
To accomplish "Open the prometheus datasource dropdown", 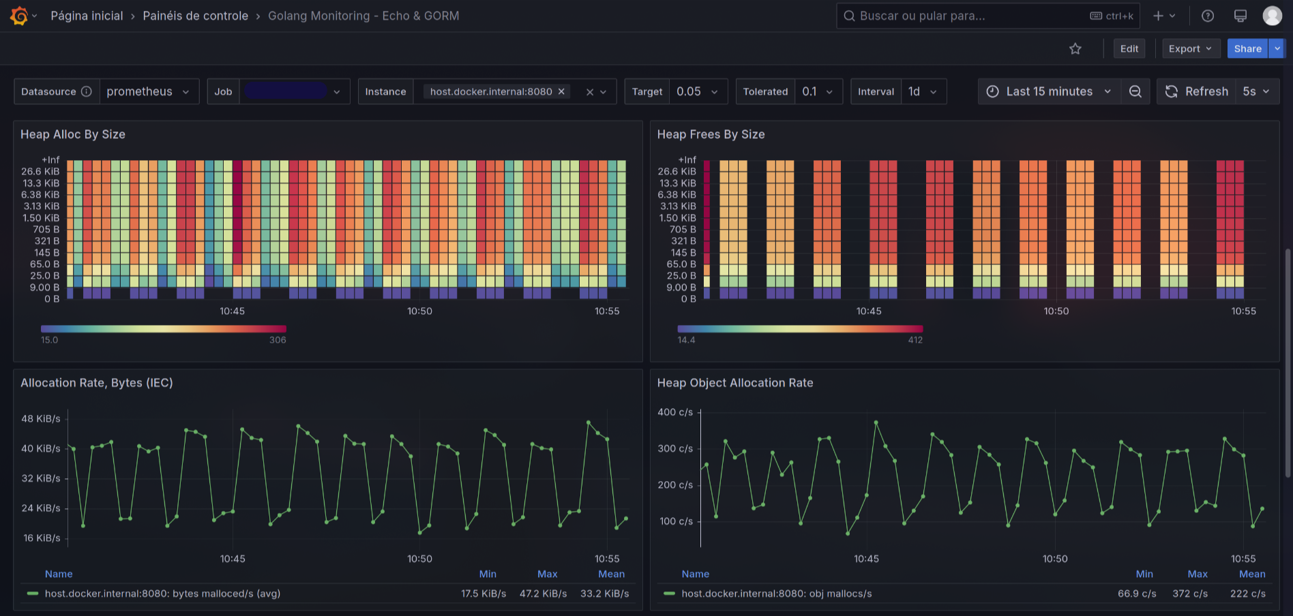I will point(149,91).
